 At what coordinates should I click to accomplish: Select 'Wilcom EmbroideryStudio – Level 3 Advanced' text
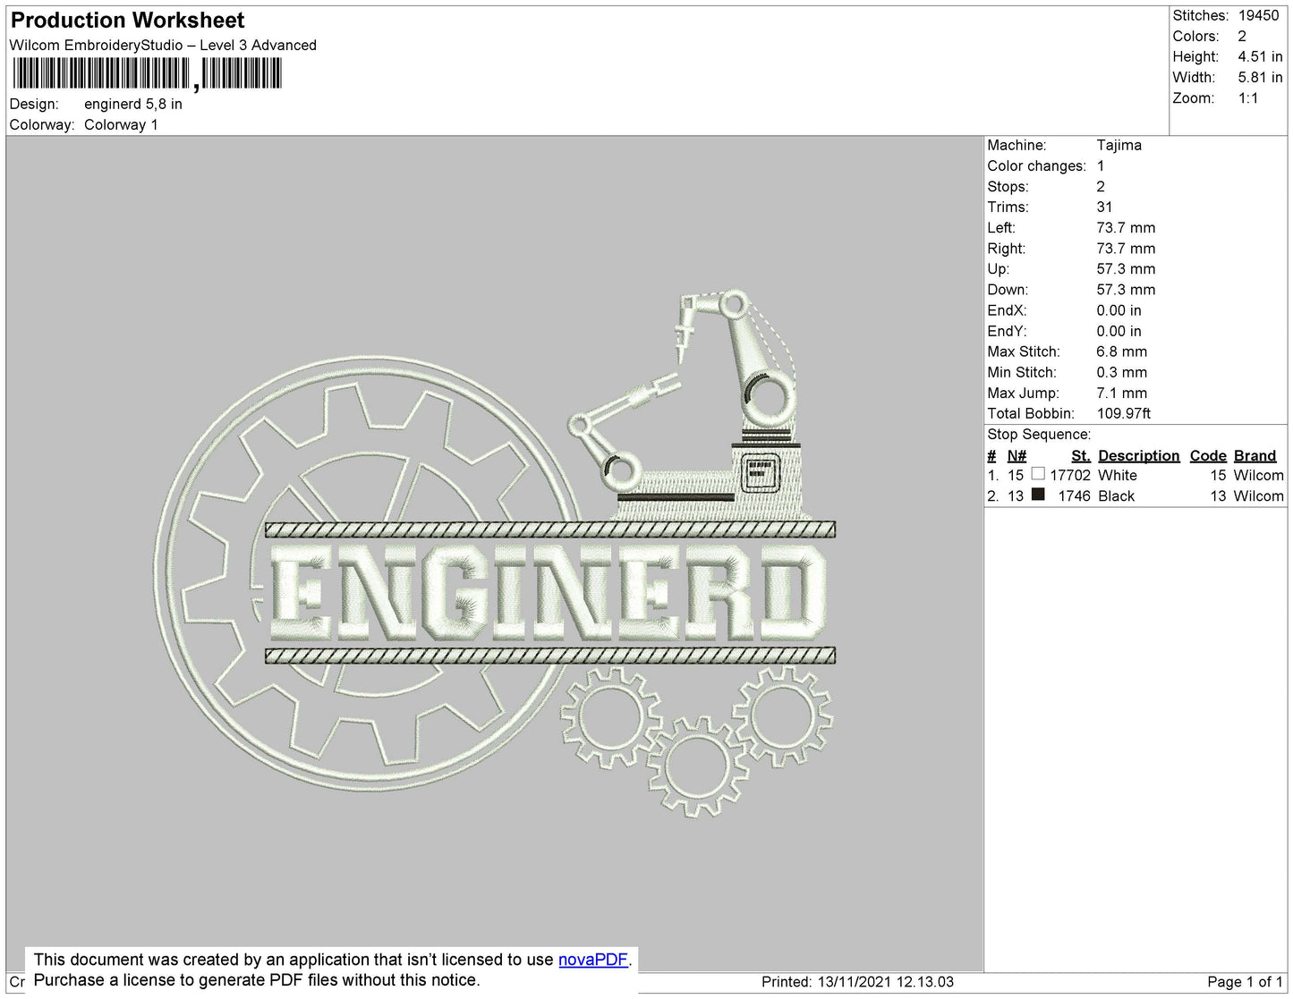coord(163,45)
